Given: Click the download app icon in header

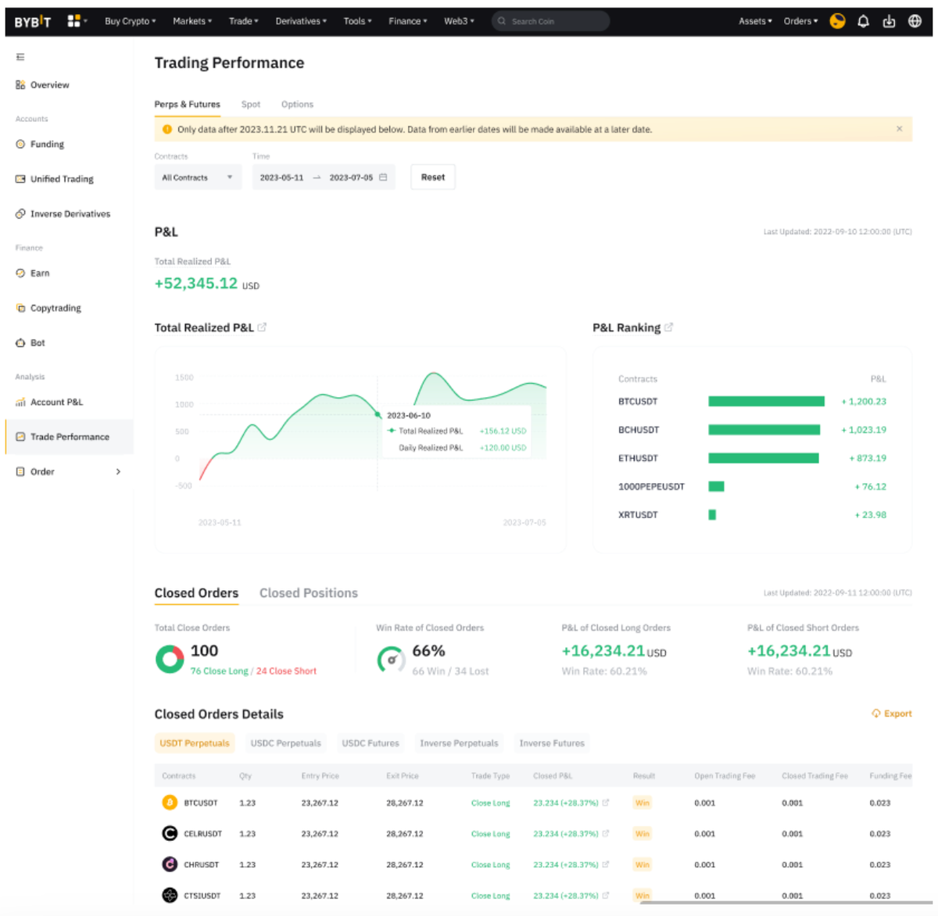Looking at the screenshot, I should point(889,21).
